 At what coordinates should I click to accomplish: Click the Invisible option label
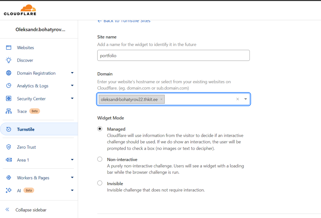(115, 184)
